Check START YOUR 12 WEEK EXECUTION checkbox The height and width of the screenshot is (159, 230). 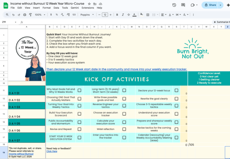(79, 138)
